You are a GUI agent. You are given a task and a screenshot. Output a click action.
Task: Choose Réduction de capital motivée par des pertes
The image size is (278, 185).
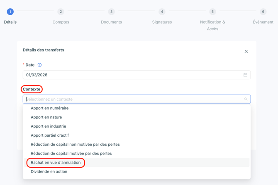coord(71,154)
